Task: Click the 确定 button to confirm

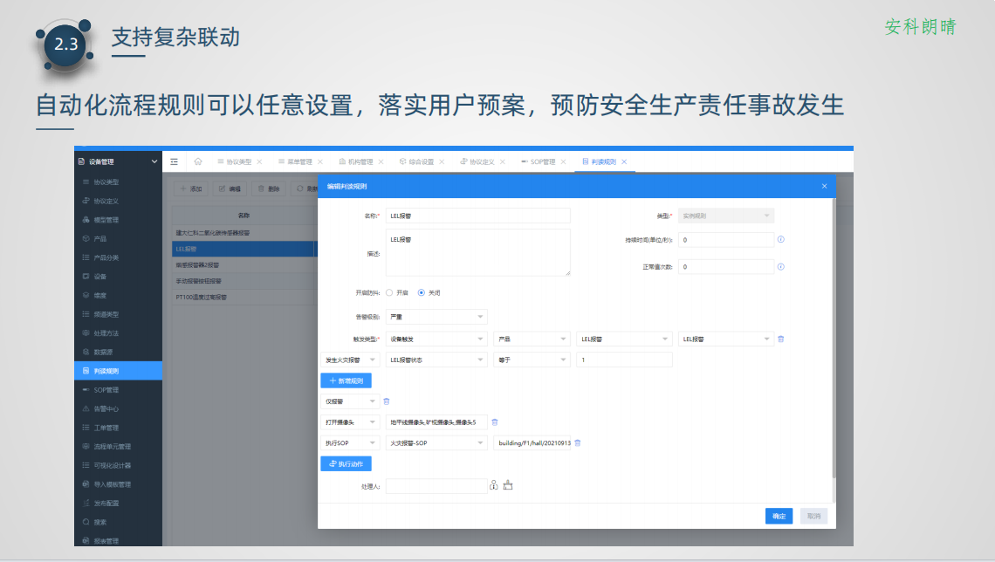Action: (x=779, y=516)
